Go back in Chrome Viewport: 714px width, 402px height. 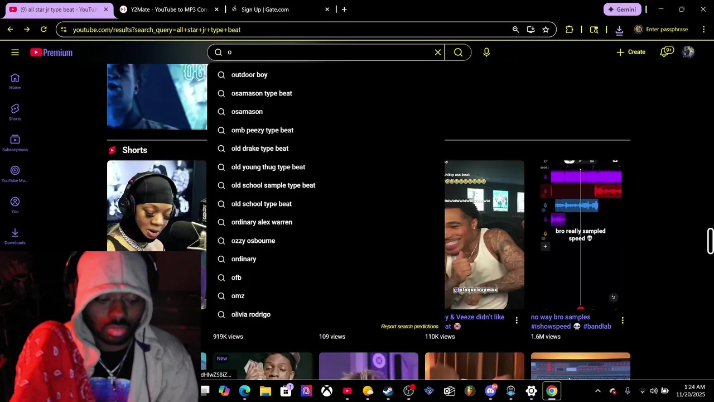pos(10,30)
